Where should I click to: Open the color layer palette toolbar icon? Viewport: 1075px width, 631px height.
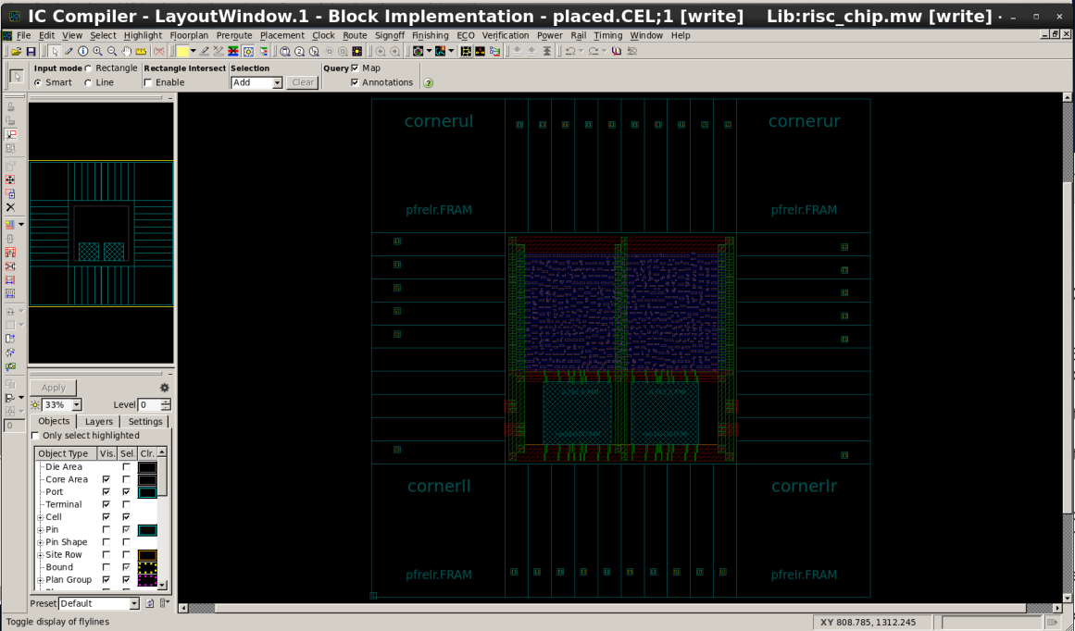pyautogui.click(x=181, y=52)
